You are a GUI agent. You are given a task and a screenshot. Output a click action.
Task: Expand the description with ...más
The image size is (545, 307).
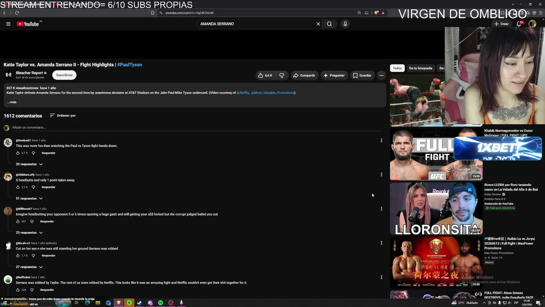point(12,102)
